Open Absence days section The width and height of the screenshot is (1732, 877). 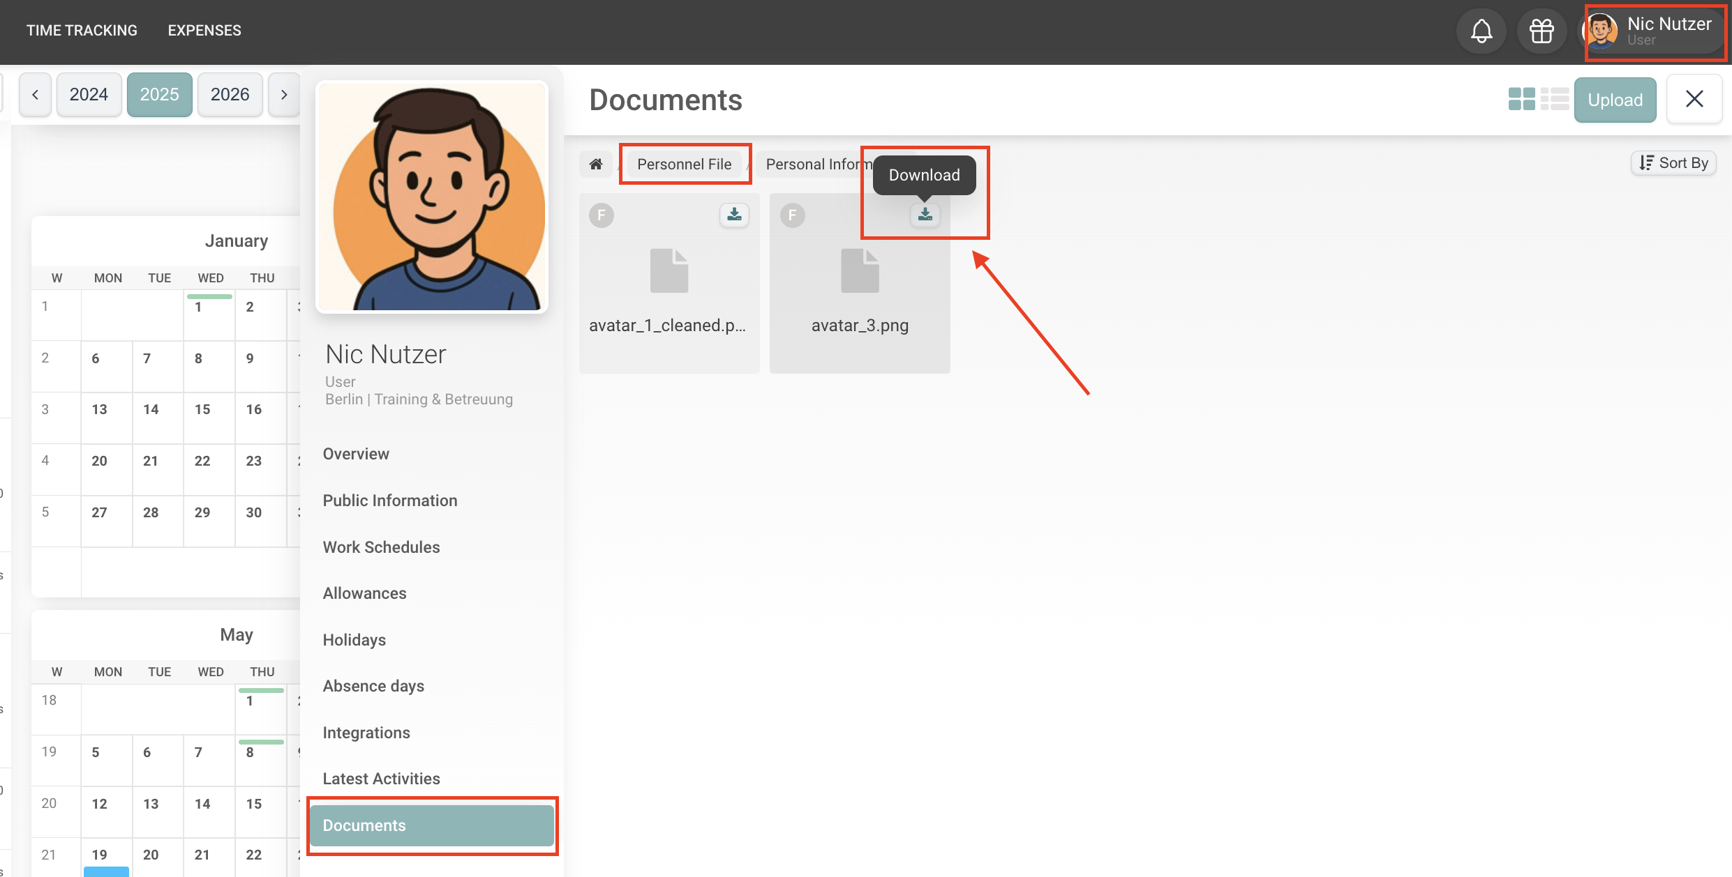click(432, 686)
